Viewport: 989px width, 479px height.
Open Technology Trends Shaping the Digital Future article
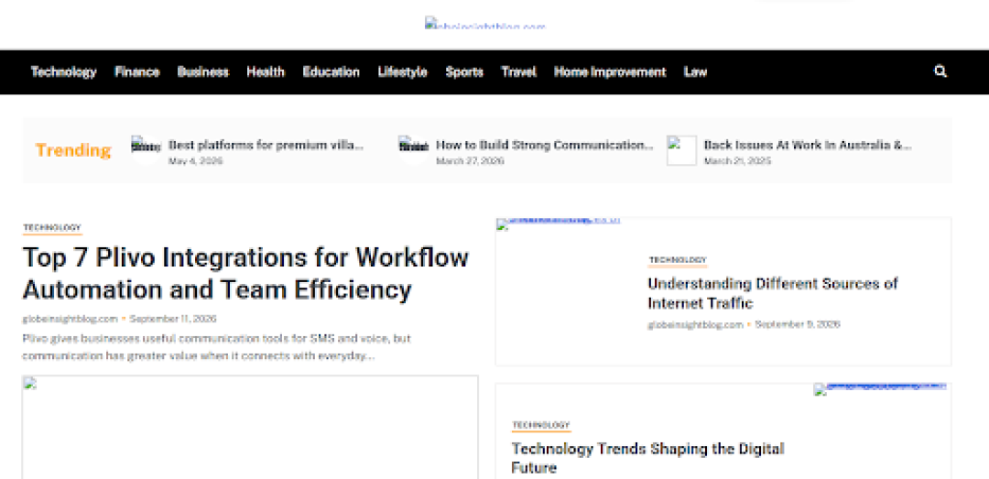647,458
